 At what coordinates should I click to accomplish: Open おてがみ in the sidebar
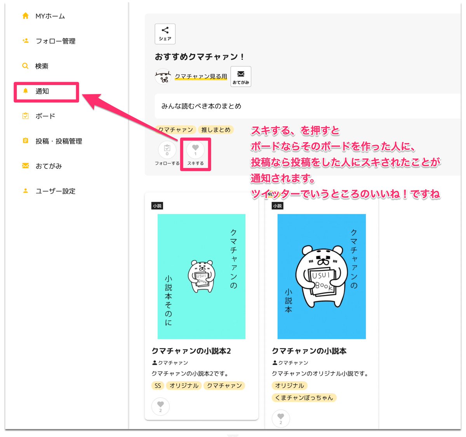tap(49, 166)
